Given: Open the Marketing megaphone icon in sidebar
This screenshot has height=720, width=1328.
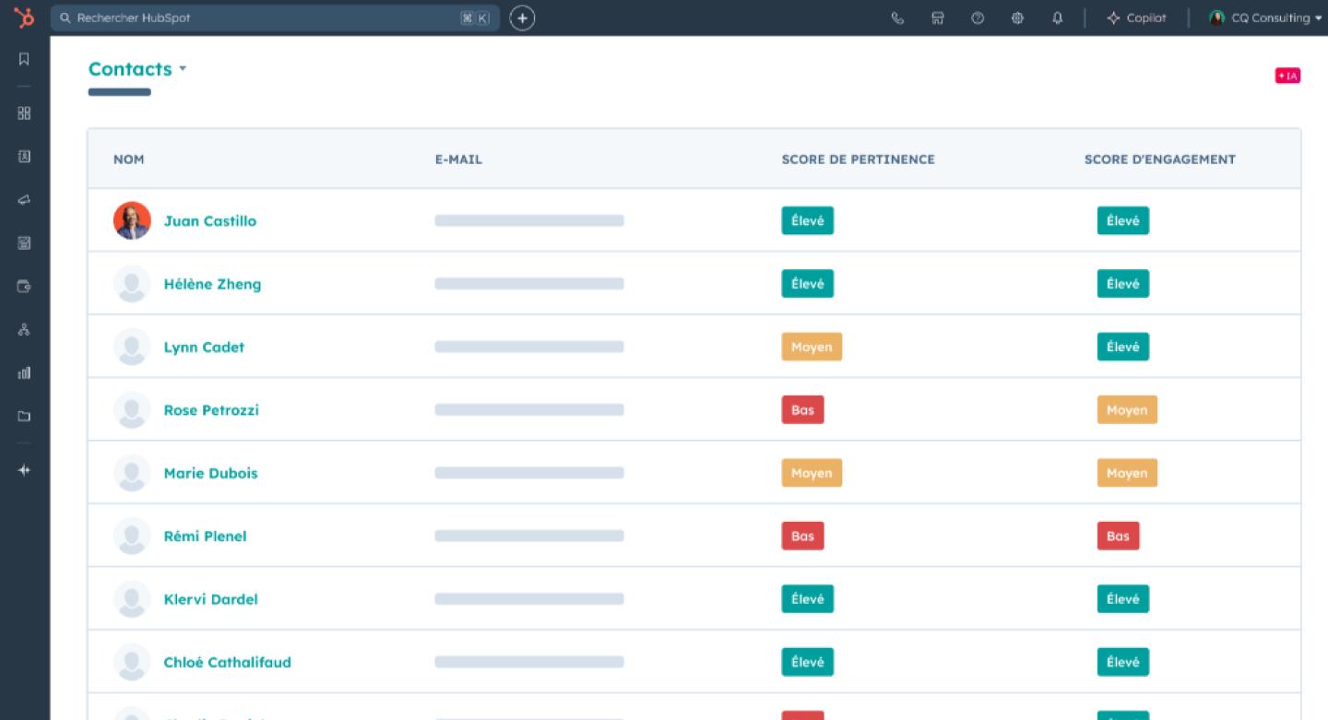Looking at the screenshot, I should point(24,199).
